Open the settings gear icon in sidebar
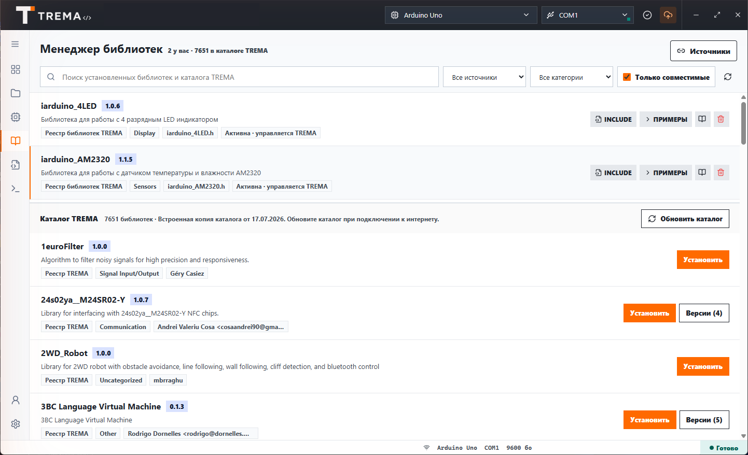The width and height of the screenshot is (748, 455). (16, 424)
